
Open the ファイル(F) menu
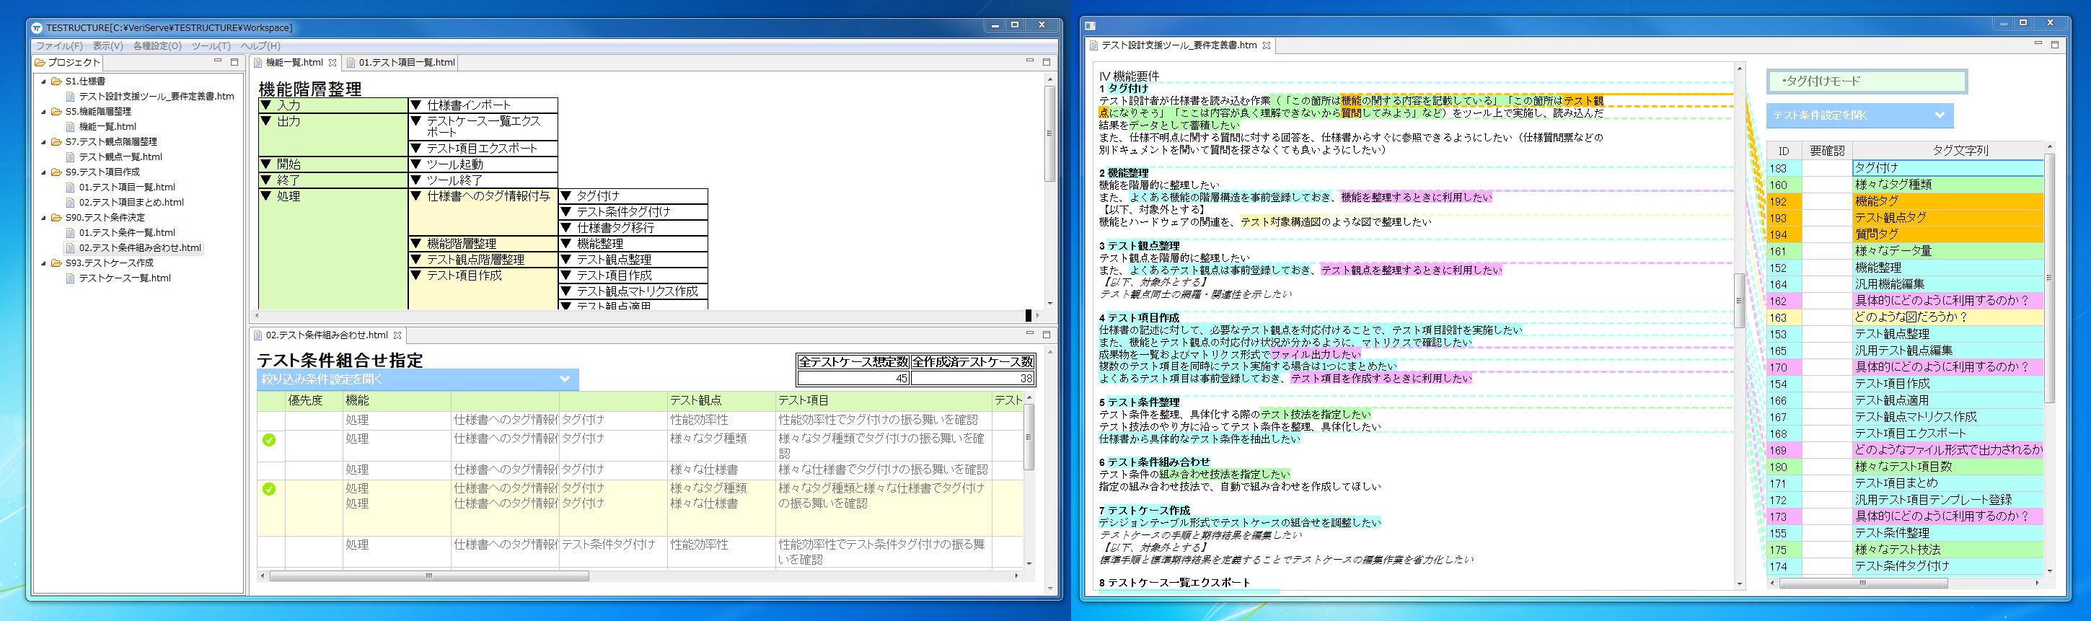pos(58,46)
